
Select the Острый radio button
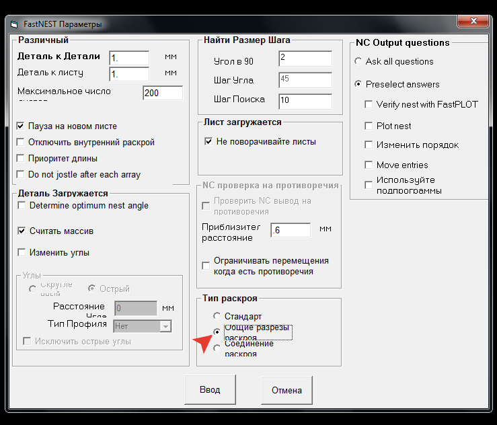pyautogui.click(x=91, y=288)
